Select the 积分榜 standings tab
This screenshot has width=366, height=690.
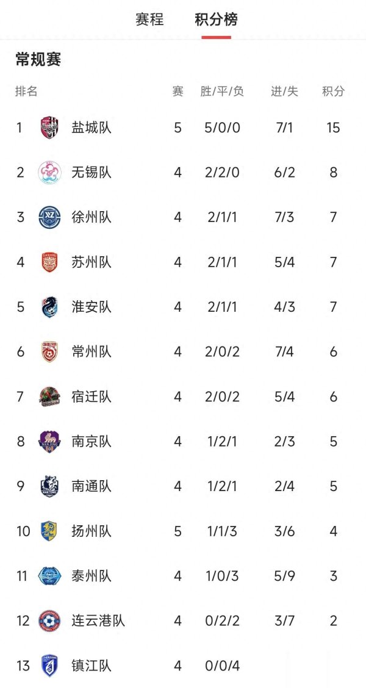point(217,20)
